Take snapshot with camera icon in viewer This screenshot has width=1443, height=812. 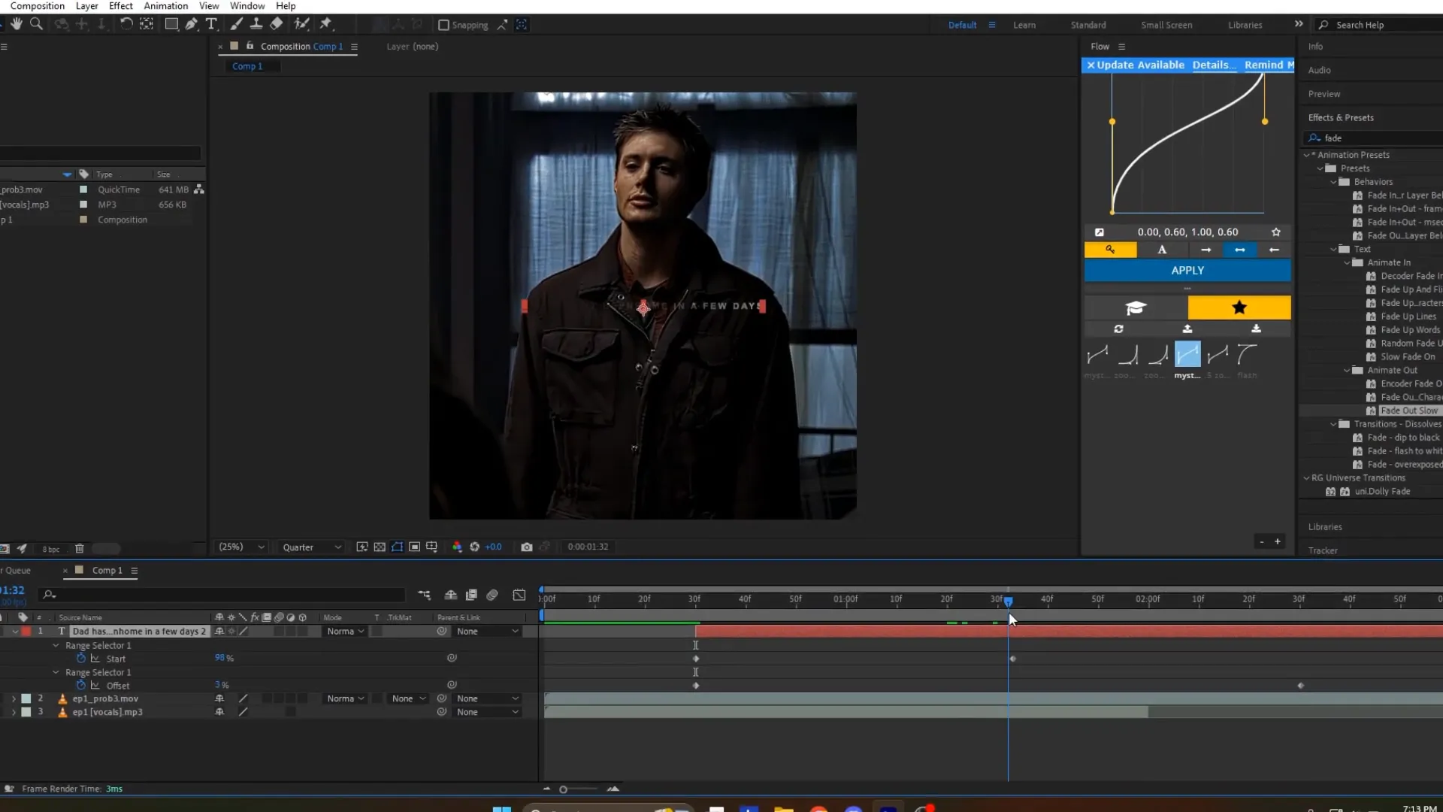tap(527, 547)
